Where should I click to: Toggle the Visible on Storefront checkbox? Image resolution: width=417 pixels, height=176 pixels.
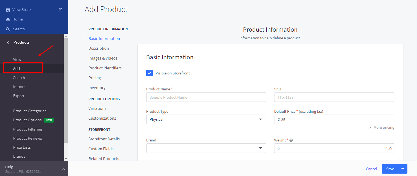pos(149,73)
